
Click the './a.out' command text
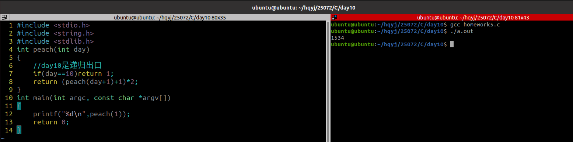click(x=462, y=32)
